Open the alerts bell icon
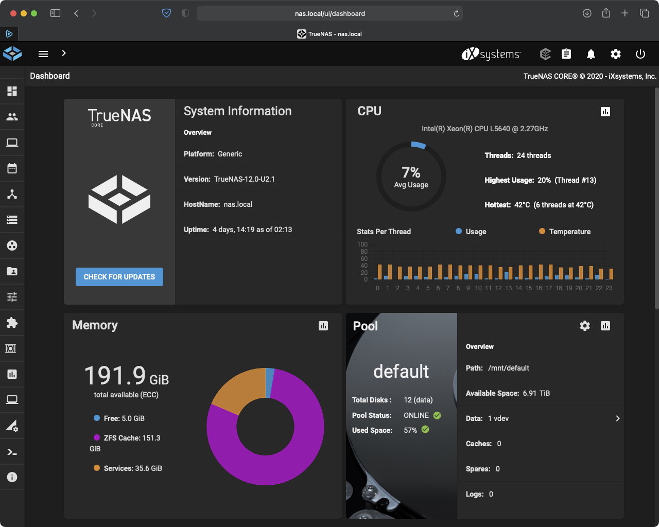 (x=591, y=54)
